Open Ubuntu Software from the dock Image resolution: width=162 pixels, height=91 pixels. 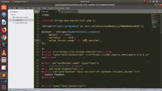click(x=4, y=7)
